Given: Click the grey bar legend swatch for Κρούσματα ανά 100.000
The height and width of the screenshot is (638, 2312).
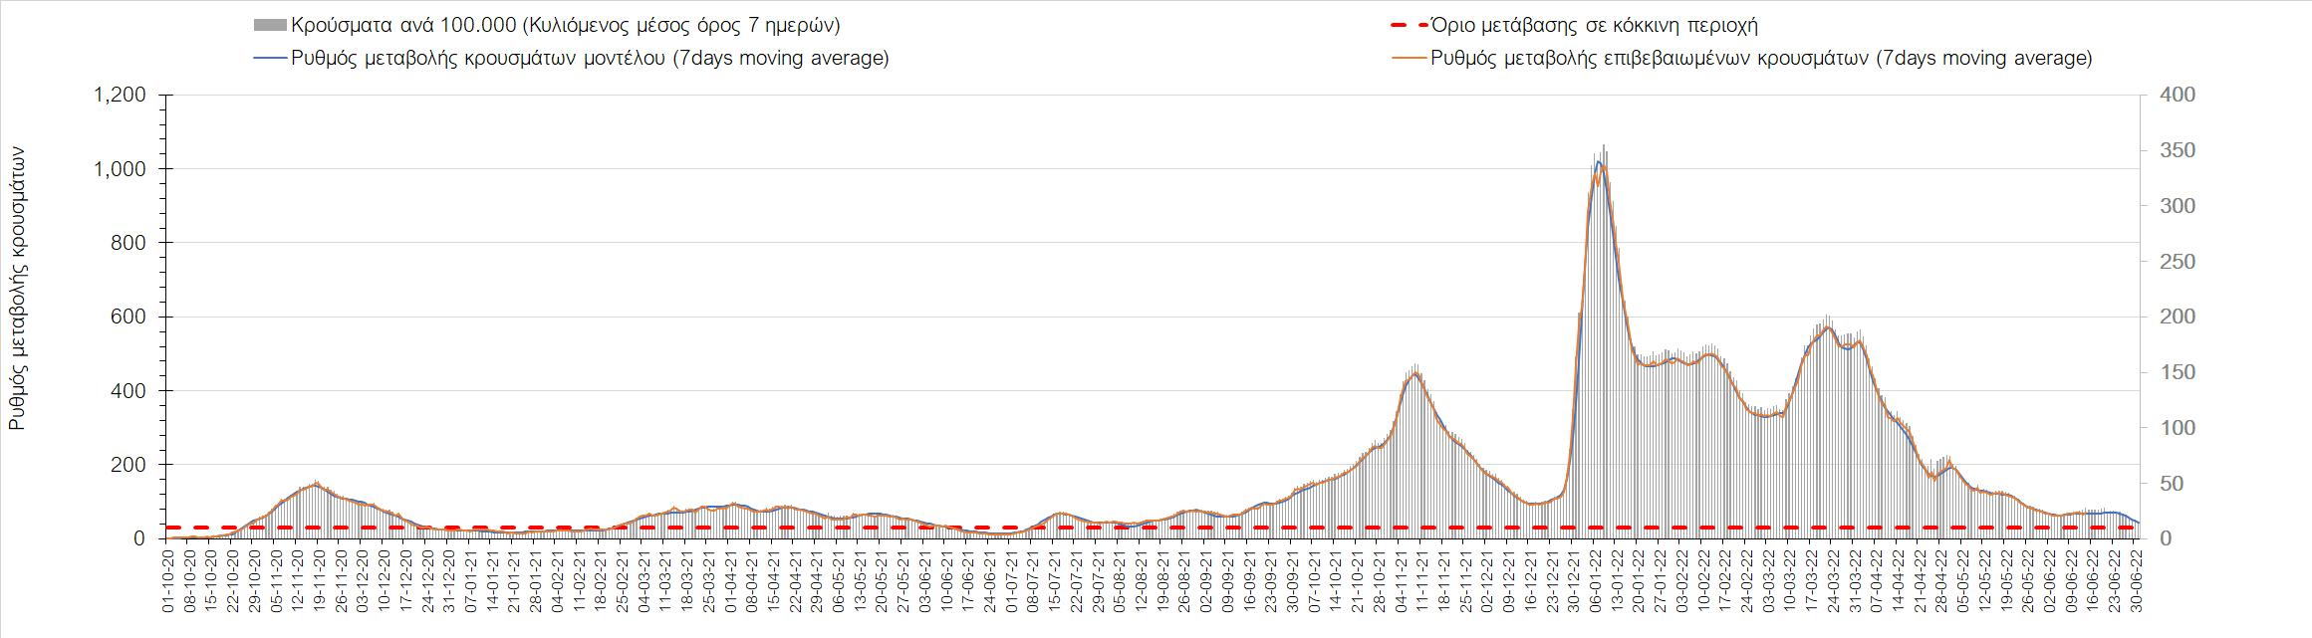Looking at the screenshot, I should coord(270,26).
